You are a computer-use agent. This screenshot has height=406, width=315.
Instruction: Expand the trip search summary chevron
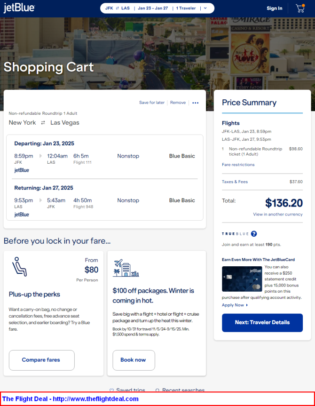[x=205, y=8]
